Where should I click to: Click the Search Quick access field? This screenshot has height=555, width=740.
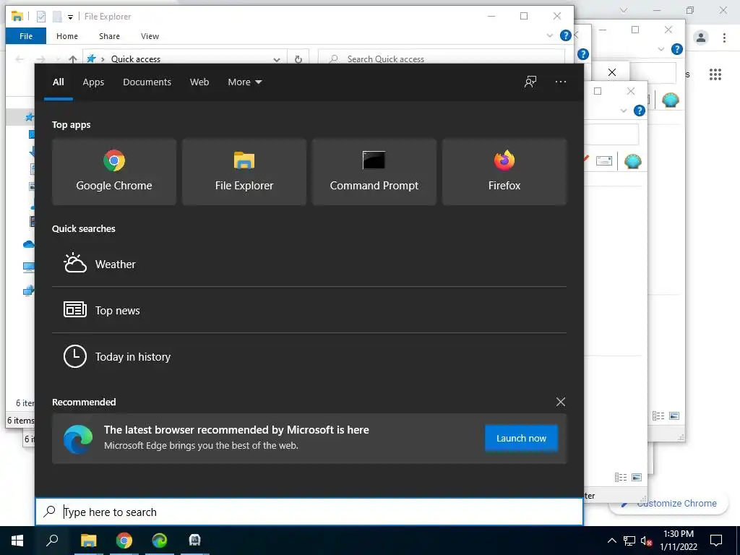click(x=442, y=59)
